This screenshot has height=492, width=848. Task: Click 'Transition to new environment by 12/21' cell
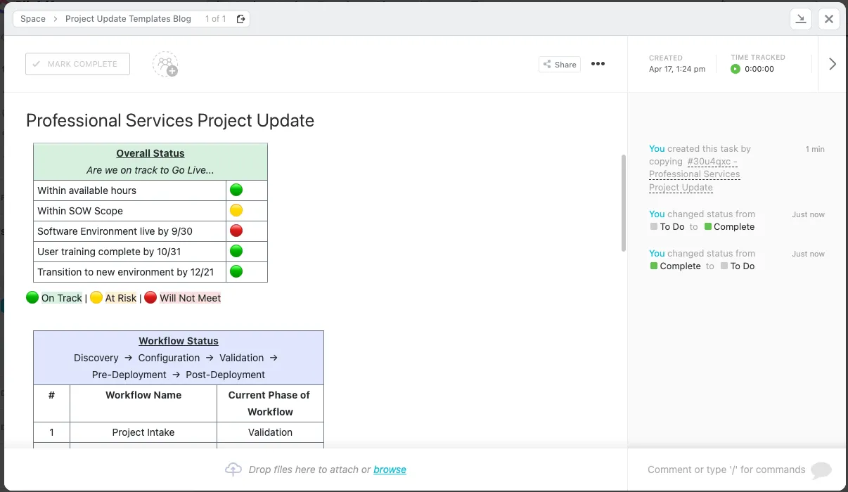pos(130,272)
